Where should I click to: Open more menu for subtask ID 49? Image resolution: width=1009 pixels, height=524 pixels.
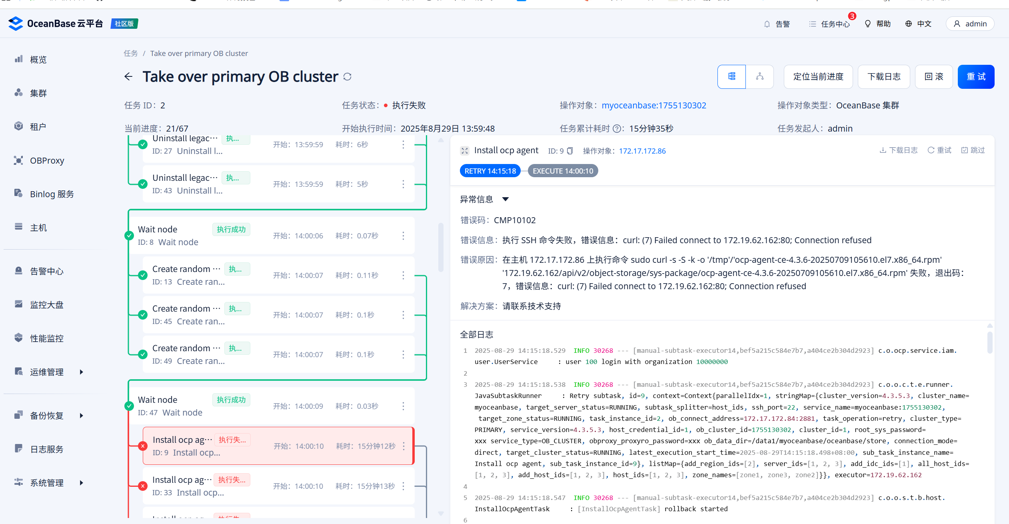(x=403, y=354)
